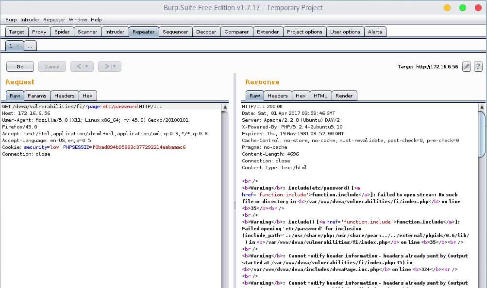Viewport: 487px width, 288px height.
Task: Switch to the Scanner tab
Action: (87, 32)
